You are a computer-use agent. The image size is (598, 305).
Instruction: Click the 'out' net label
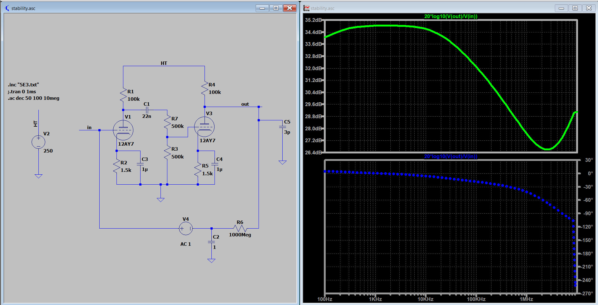[245, 104]
